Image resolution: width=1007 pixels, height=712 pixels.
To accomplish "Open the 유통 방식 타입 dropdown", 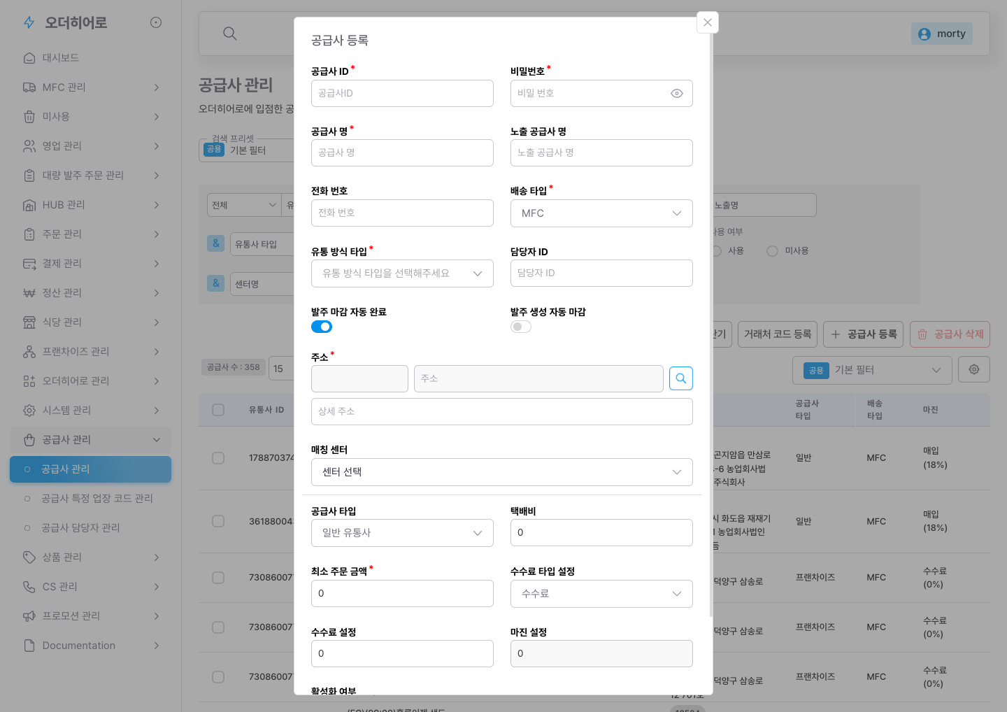I will pos(402,273).
